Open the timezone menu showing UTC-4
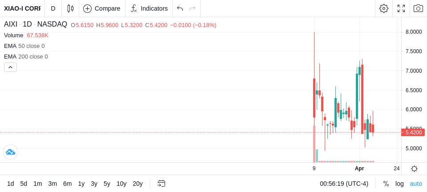 tap(344, 184)
